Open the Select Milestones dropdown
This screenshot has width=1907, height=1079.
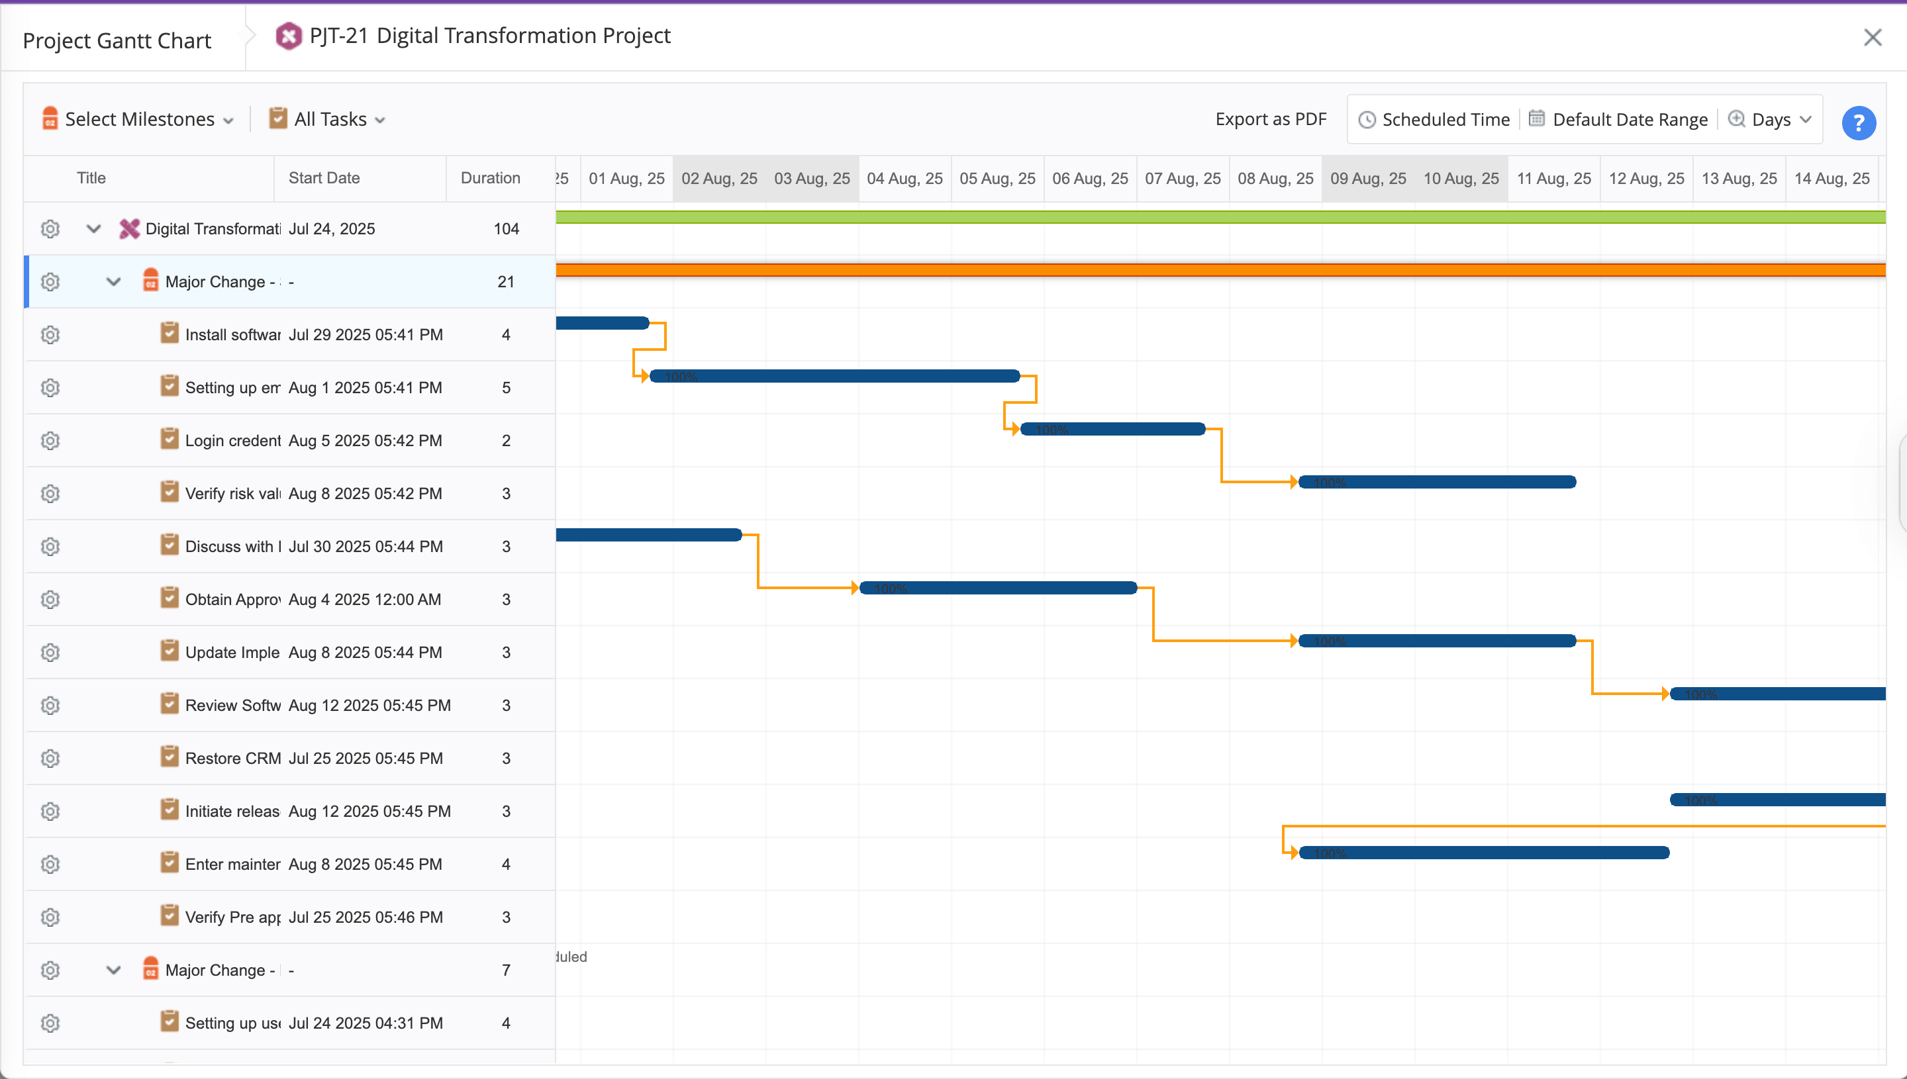(138, 119)
